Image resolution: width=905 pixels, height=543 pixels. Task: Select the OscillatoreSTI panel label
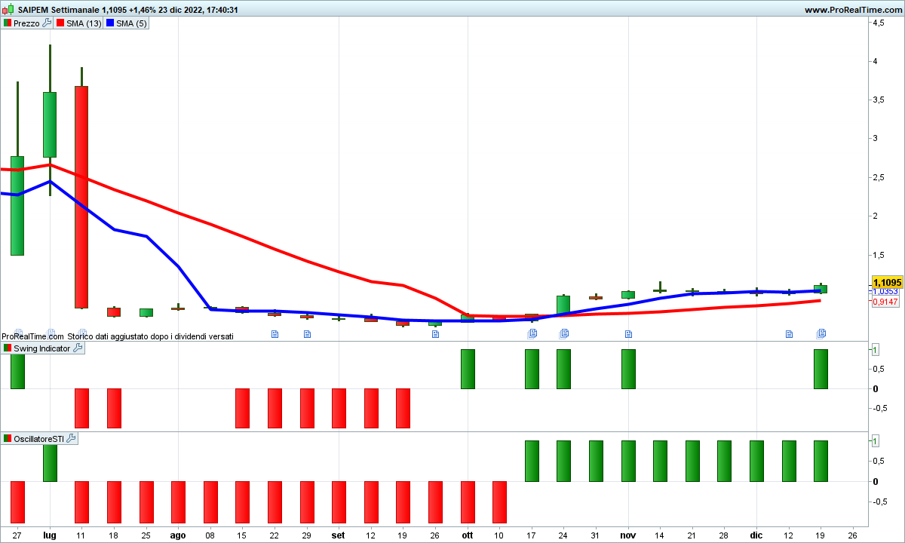coord(38,438)
